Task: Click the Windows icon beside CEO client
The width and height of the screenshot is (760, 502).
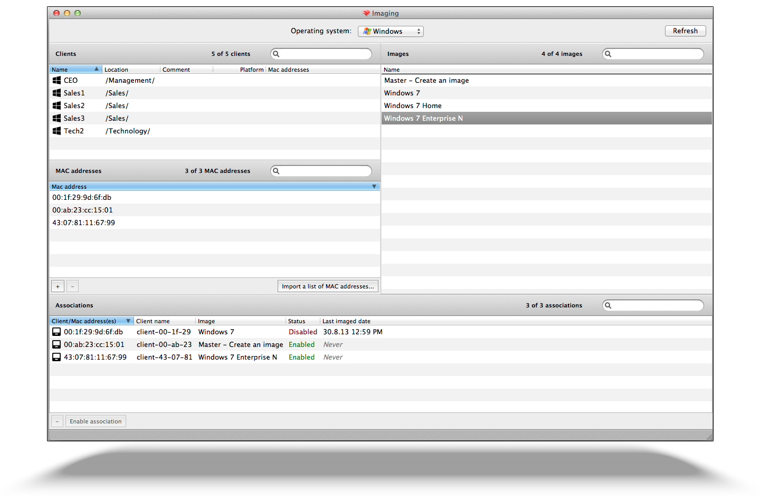Action: (56, 80)
